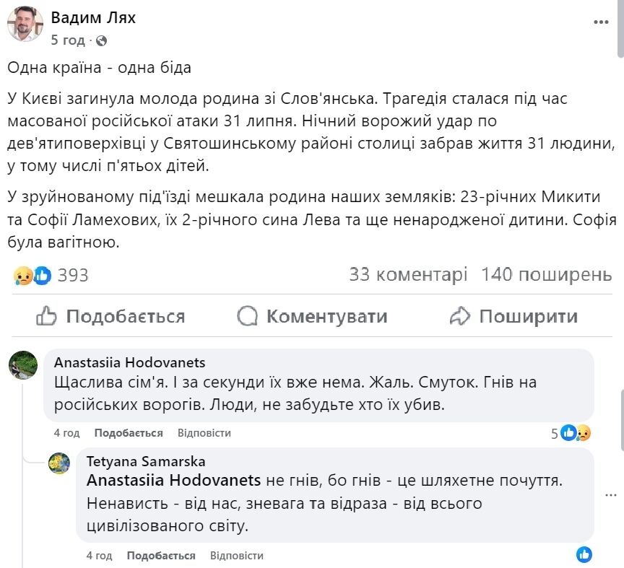Open Вадим Лях's profile name
624x568 pixels.
coord(93,19)
